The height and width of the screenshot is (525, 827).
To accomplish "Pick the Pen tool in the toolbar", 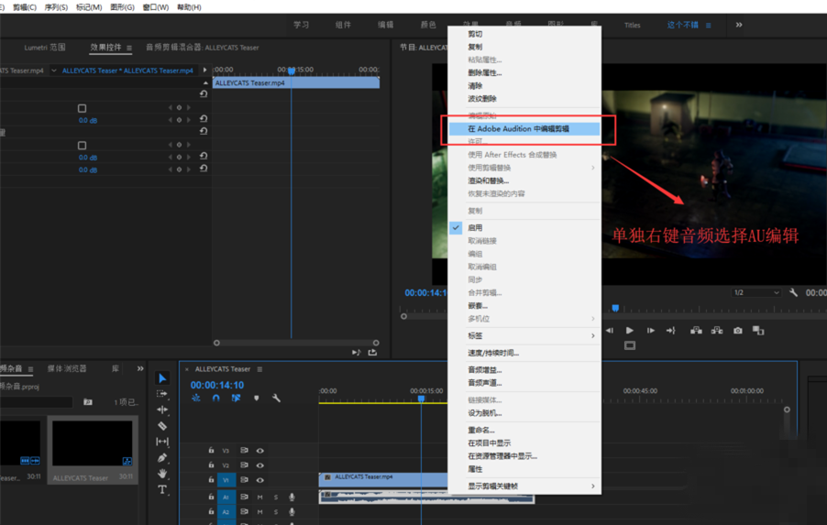I will [162, 458].
